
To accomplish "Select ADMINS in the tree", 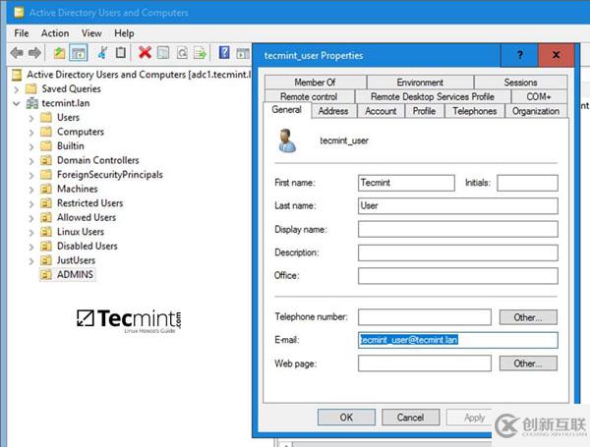I will click(75, 274).
